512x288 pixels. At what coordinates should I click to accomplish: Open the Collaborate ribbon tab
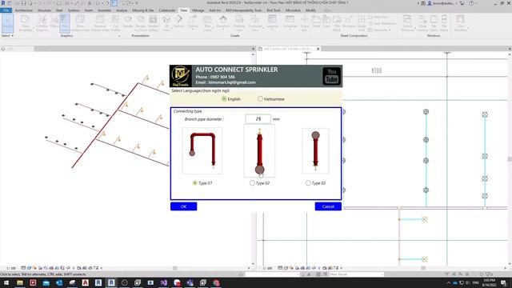167,10
